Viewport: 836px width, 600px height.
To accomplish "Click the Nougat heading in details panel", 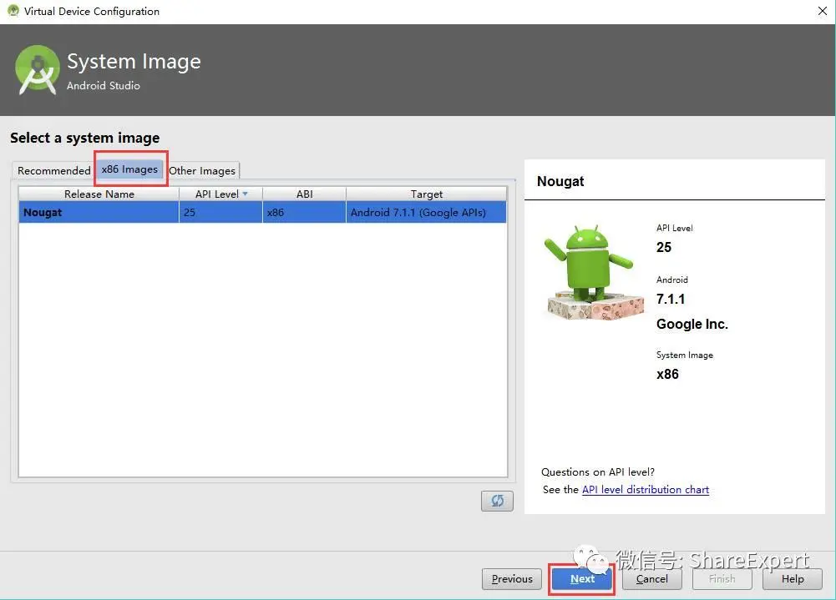I will [x=560, y=181].
